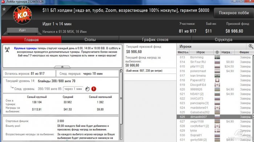Screen dimensions: 254x142
Task: Click the largest stack value 138 104
Action: [x=37, y=102]
